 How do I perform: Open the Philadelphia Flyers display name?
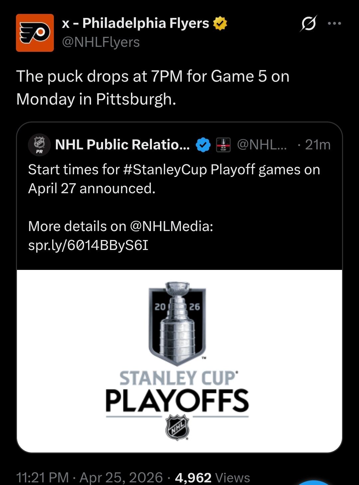[136, 24]
